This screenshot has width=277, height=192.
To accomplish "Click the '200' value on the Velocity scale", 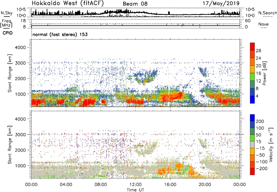I will pos(260,121).
